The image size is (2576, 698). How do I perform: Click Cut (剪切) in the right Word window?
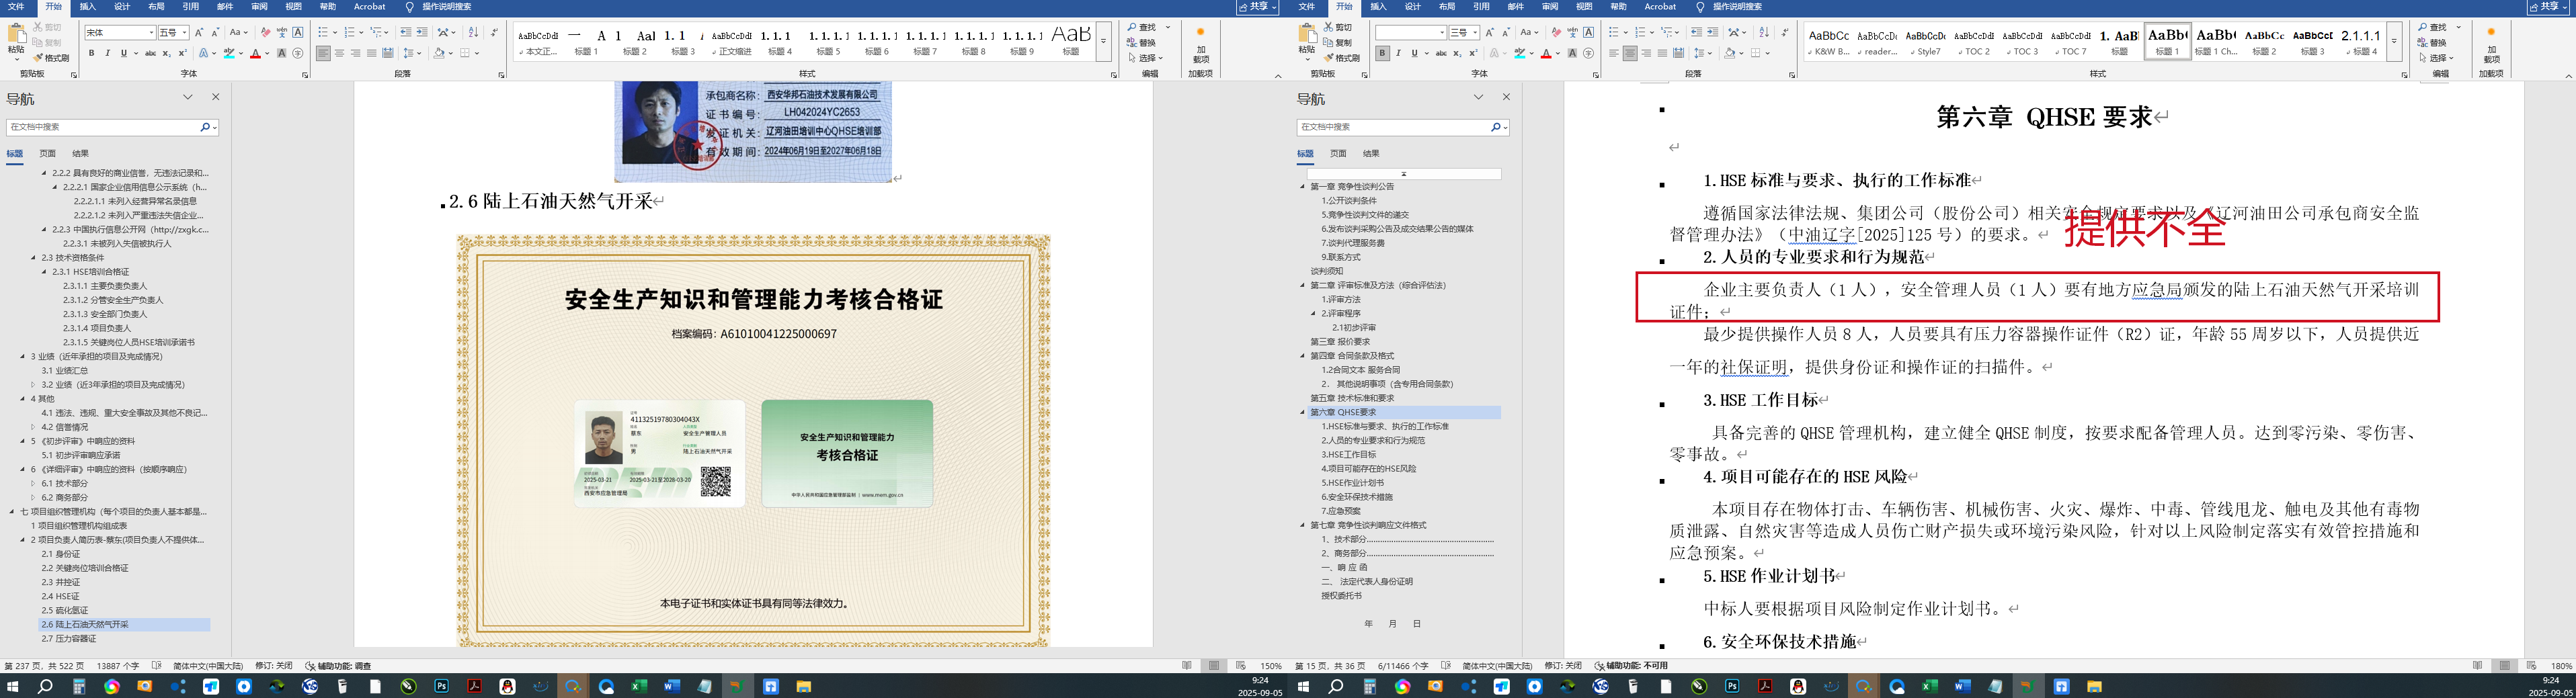pyautogui.click(x=1337, y=28)
